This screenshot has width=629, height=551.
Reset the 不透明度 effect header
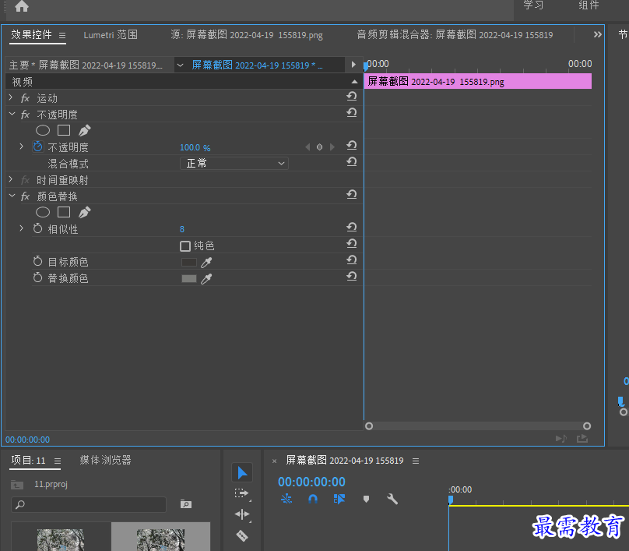click(352, 112)
